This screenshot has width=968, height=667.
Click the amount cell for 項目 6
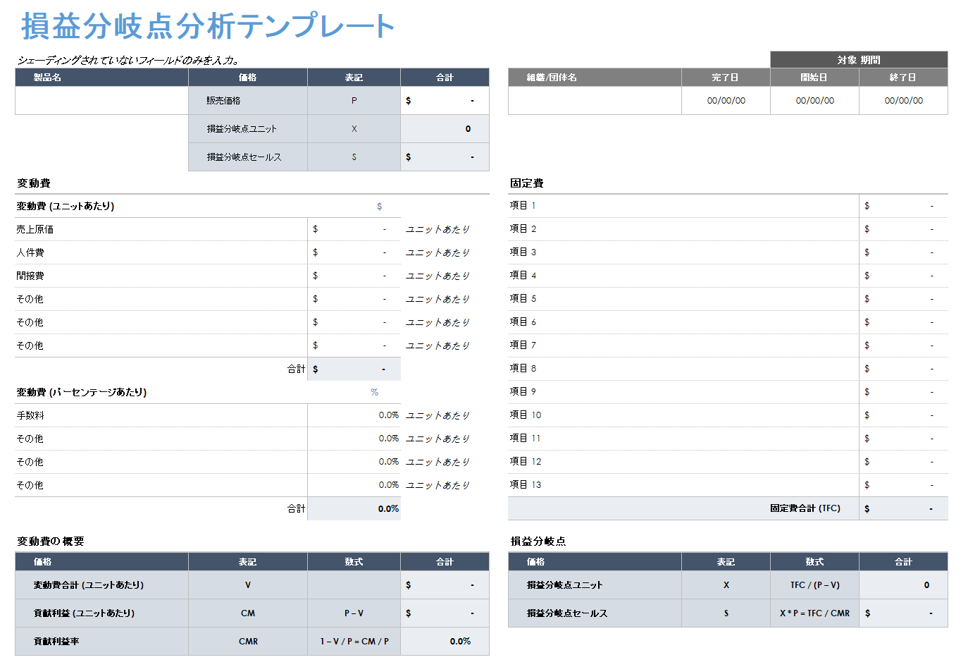(903, 322)
